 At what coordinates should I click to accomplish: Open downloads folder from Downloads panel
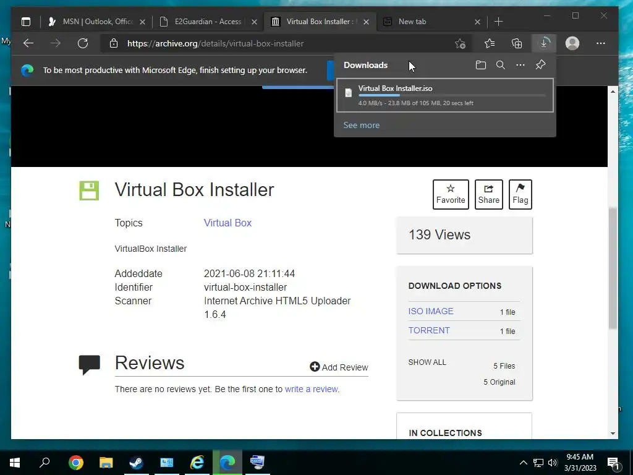(x=480, y=65)
